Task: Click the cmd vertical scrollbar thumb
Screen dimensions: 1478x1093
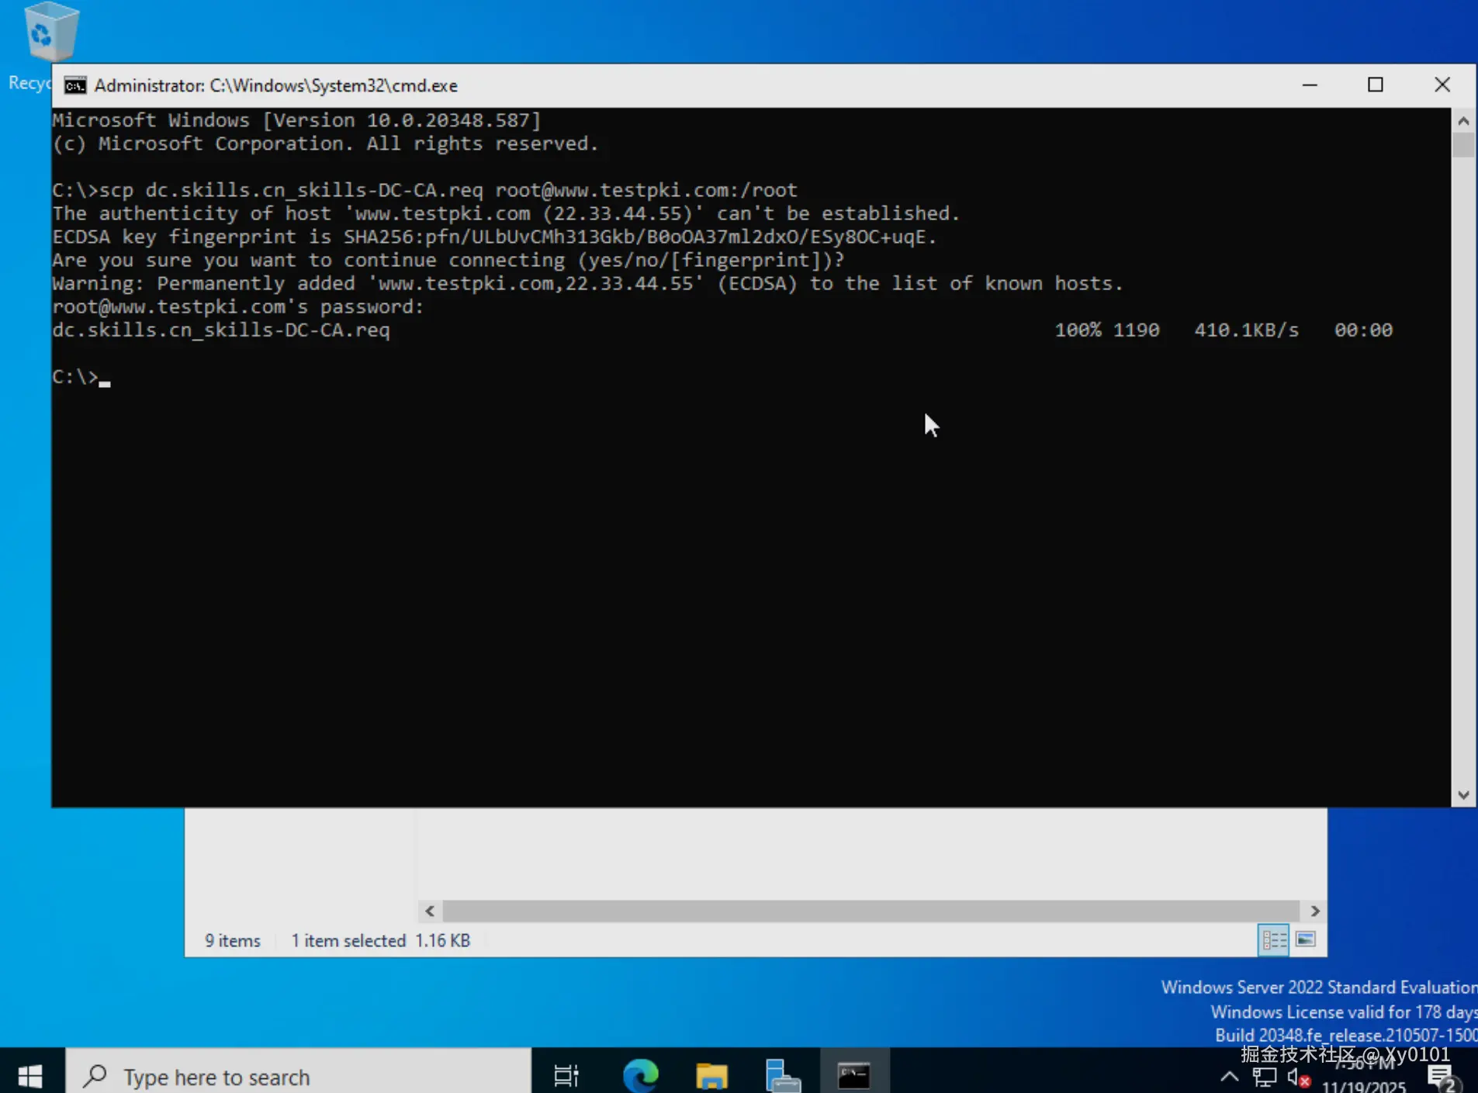Action: click(1463, 145)
